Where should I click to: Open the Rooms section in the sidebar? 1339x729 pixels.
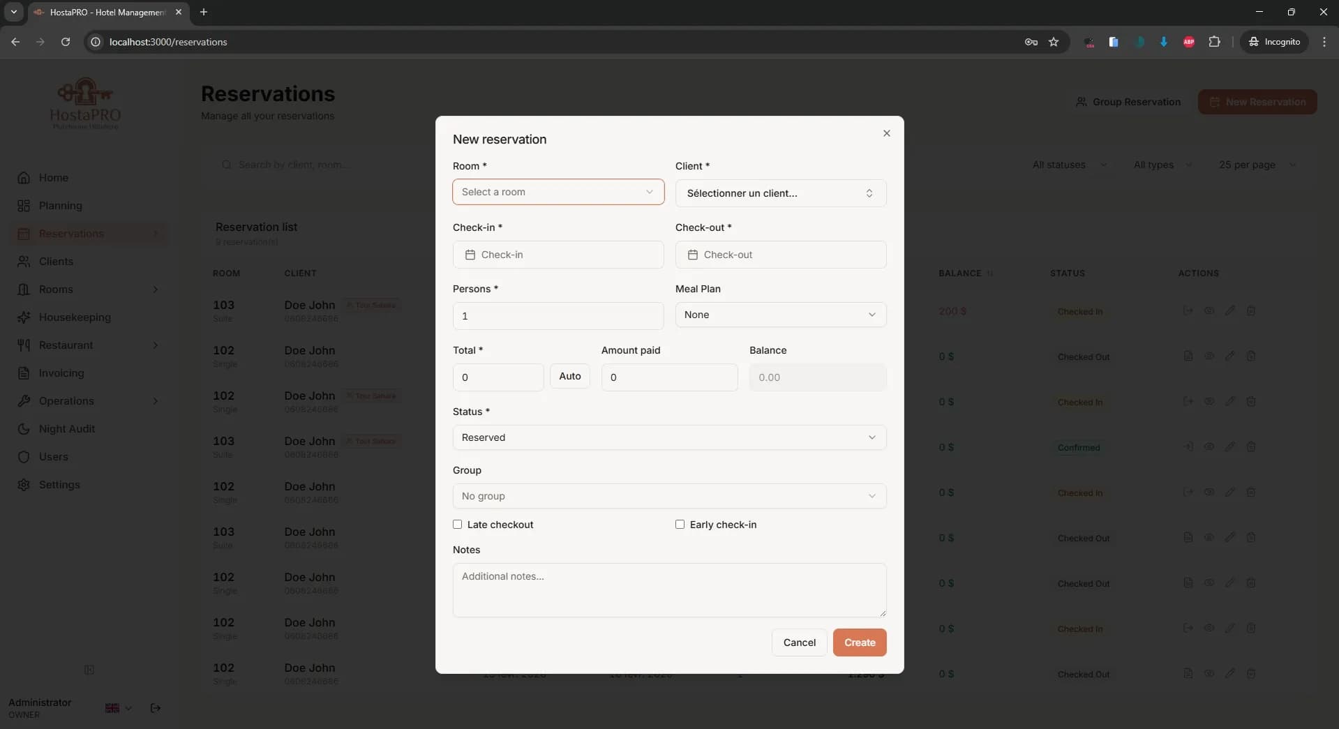pyautogui.click(x=56, y=289)
